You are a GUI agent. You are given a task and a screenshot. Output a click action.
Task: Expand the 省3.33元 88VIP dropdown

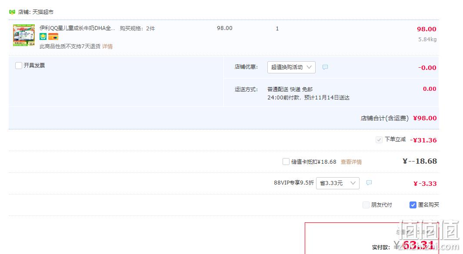point(338,183)
